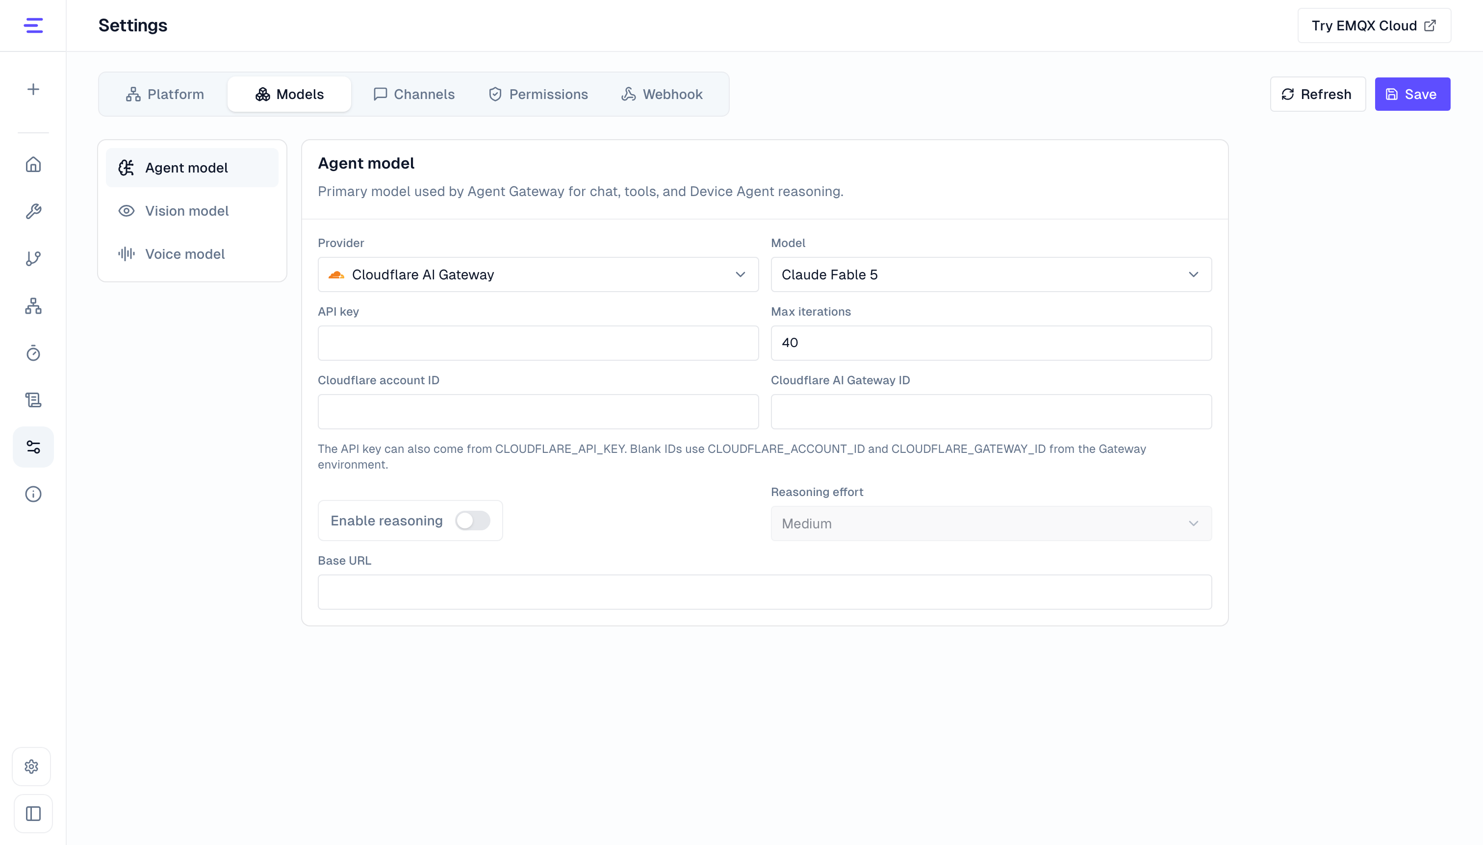Click the Cloudflare logo in Provider field
This screenshot has height=845, width=1483.
pos(336,274)
